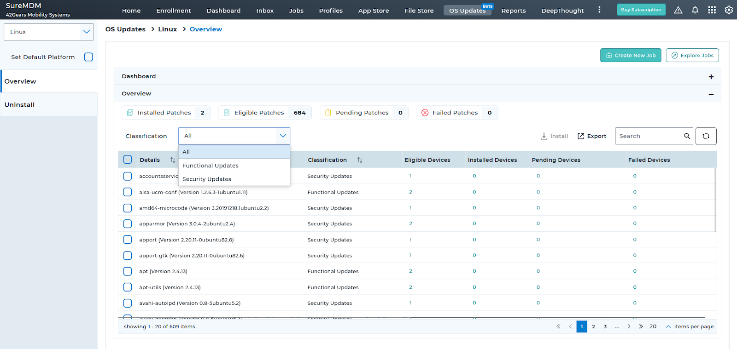Go to page 2 of results
Screen dimensions: 737x349
pyautogui.click(x=593, y=326)
